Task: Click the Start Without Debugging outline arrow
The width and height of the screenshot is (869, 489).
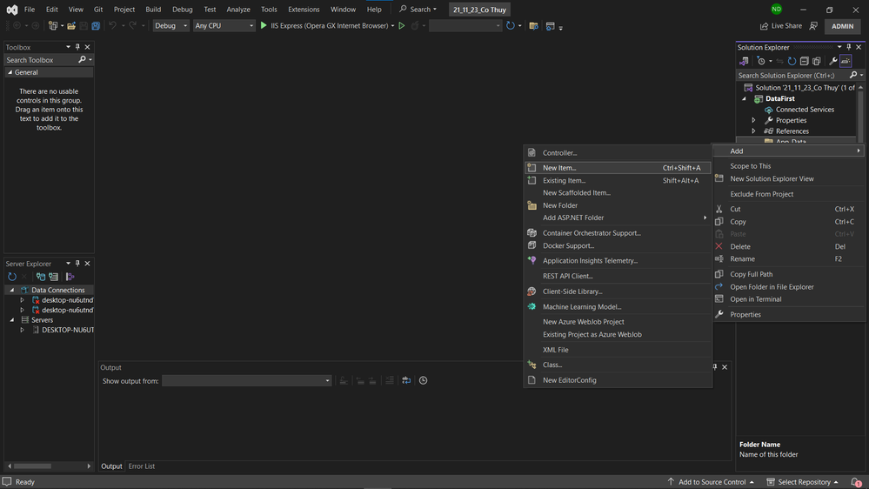Action: click(x=402, y=25)
